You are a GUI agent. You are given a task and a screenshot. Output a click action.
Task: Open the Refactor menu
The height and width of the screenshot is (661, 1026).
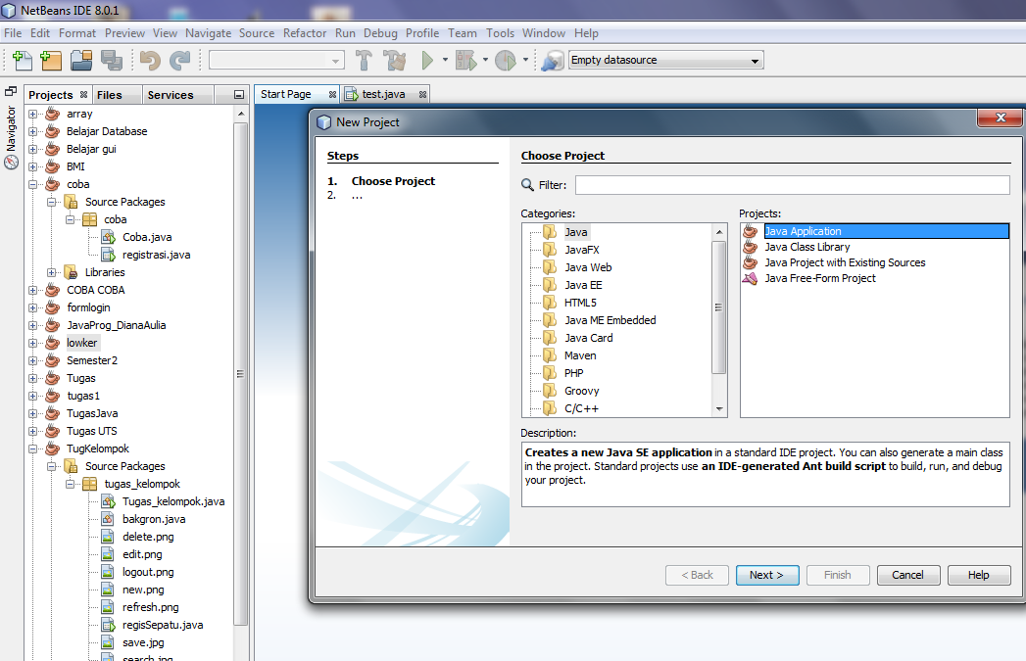coord(304,32)
